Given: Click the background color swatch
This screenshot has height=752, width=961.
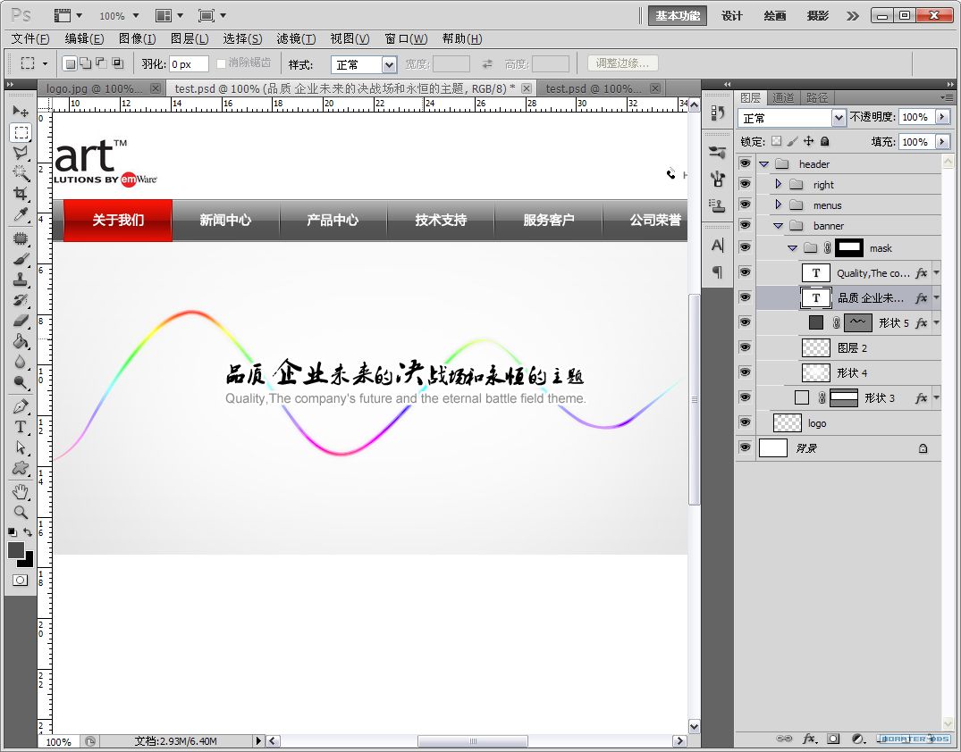Looking at the screenshot, I should click(x=29, y=560).
